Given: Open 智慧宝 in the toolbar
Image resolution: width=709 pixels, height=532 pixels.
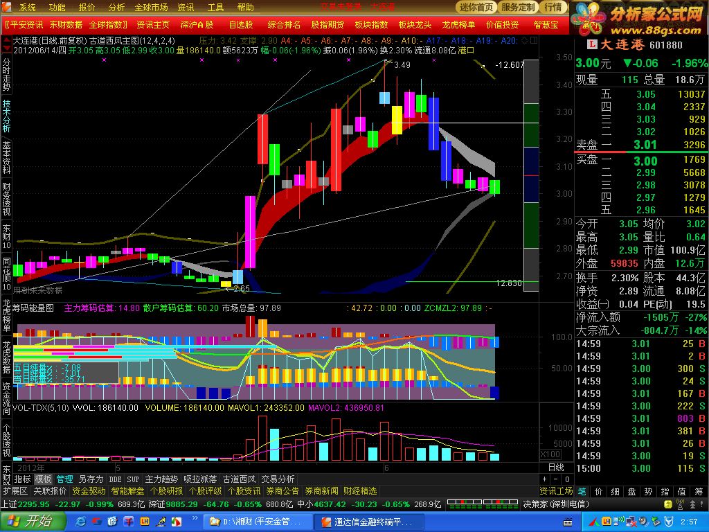Looking at the screenshot, I should [546, 24].
